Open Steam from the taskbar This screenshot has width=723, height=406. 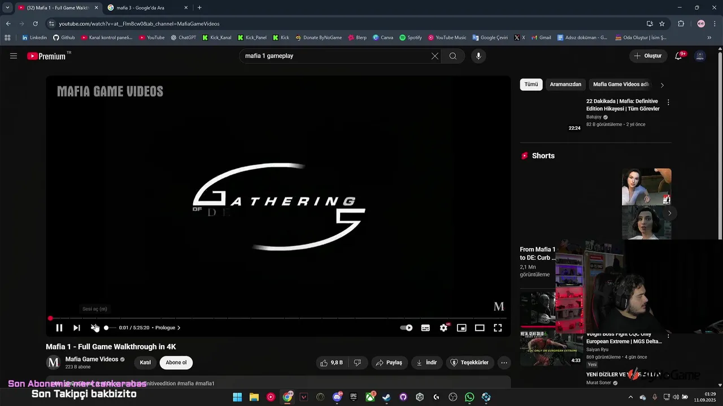point(386,398)
